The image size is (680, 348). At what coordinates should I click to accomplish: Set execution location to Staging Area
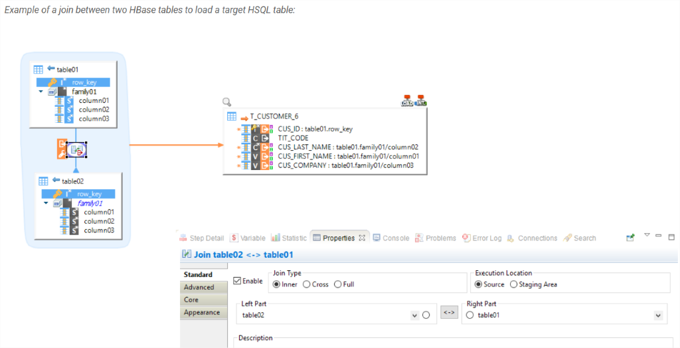tap(513, 285)
